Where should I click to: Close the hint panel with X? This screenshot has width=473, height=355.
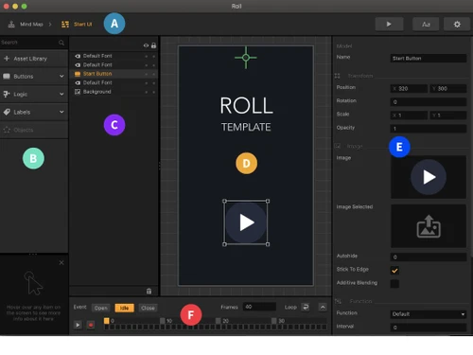tap(61, 262)
